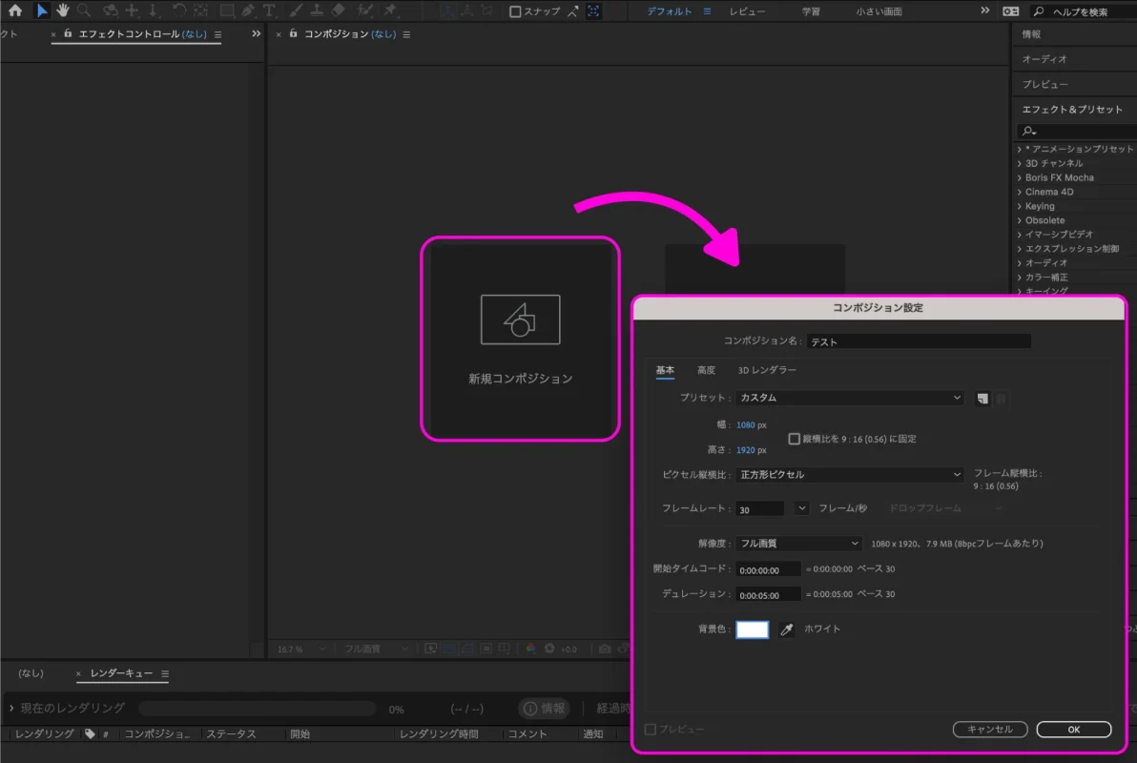Click the デュレーション timecode field
This screenshot has width=1137, height=763.
click(x=768, y=595)
